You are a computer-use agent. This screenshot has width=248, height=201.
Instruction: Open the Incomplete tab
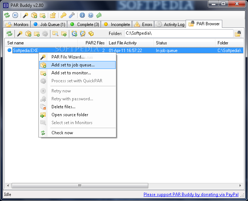(x=116, y=25)
